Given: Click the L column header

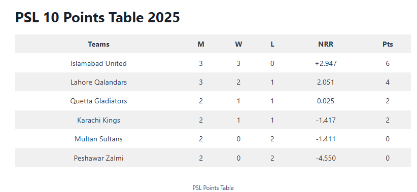Looking at the screenshot, I should (272, 44).
